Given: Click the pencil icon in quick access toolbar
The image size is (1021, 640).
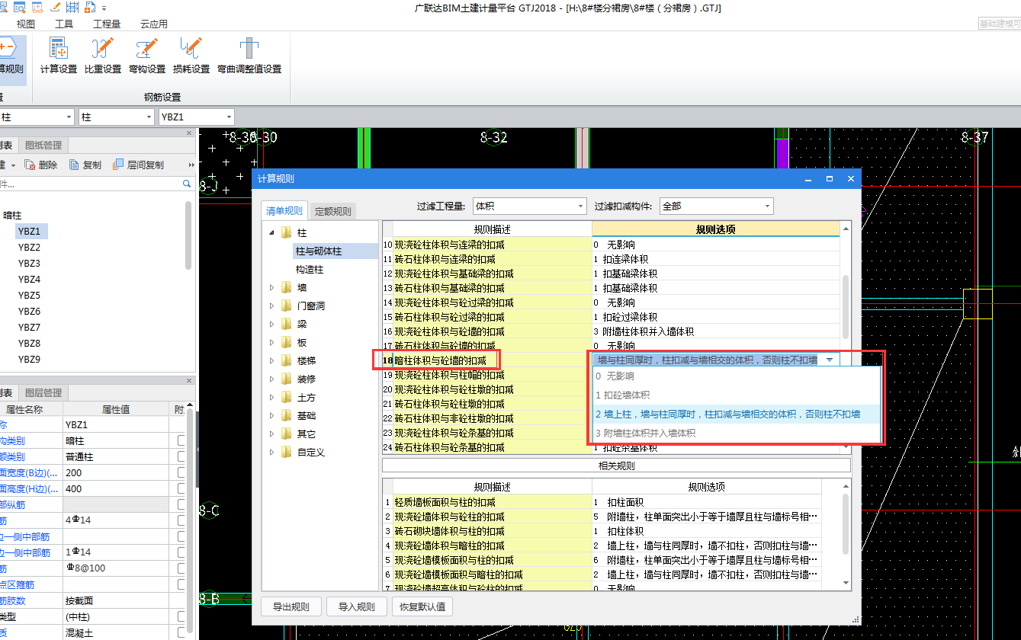Looking at the screenshot, I should pyautogui.click(x=54, y=8).
